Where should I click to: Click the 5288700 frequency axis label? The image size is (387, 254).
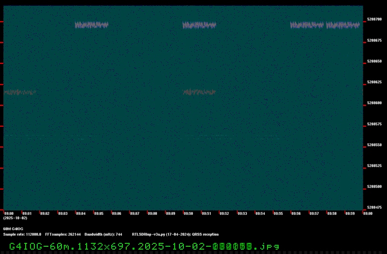point(374,19)
